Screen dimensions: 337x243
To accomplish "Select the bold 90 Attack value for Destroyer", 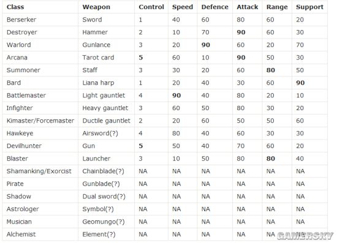I will click(241, 32).
